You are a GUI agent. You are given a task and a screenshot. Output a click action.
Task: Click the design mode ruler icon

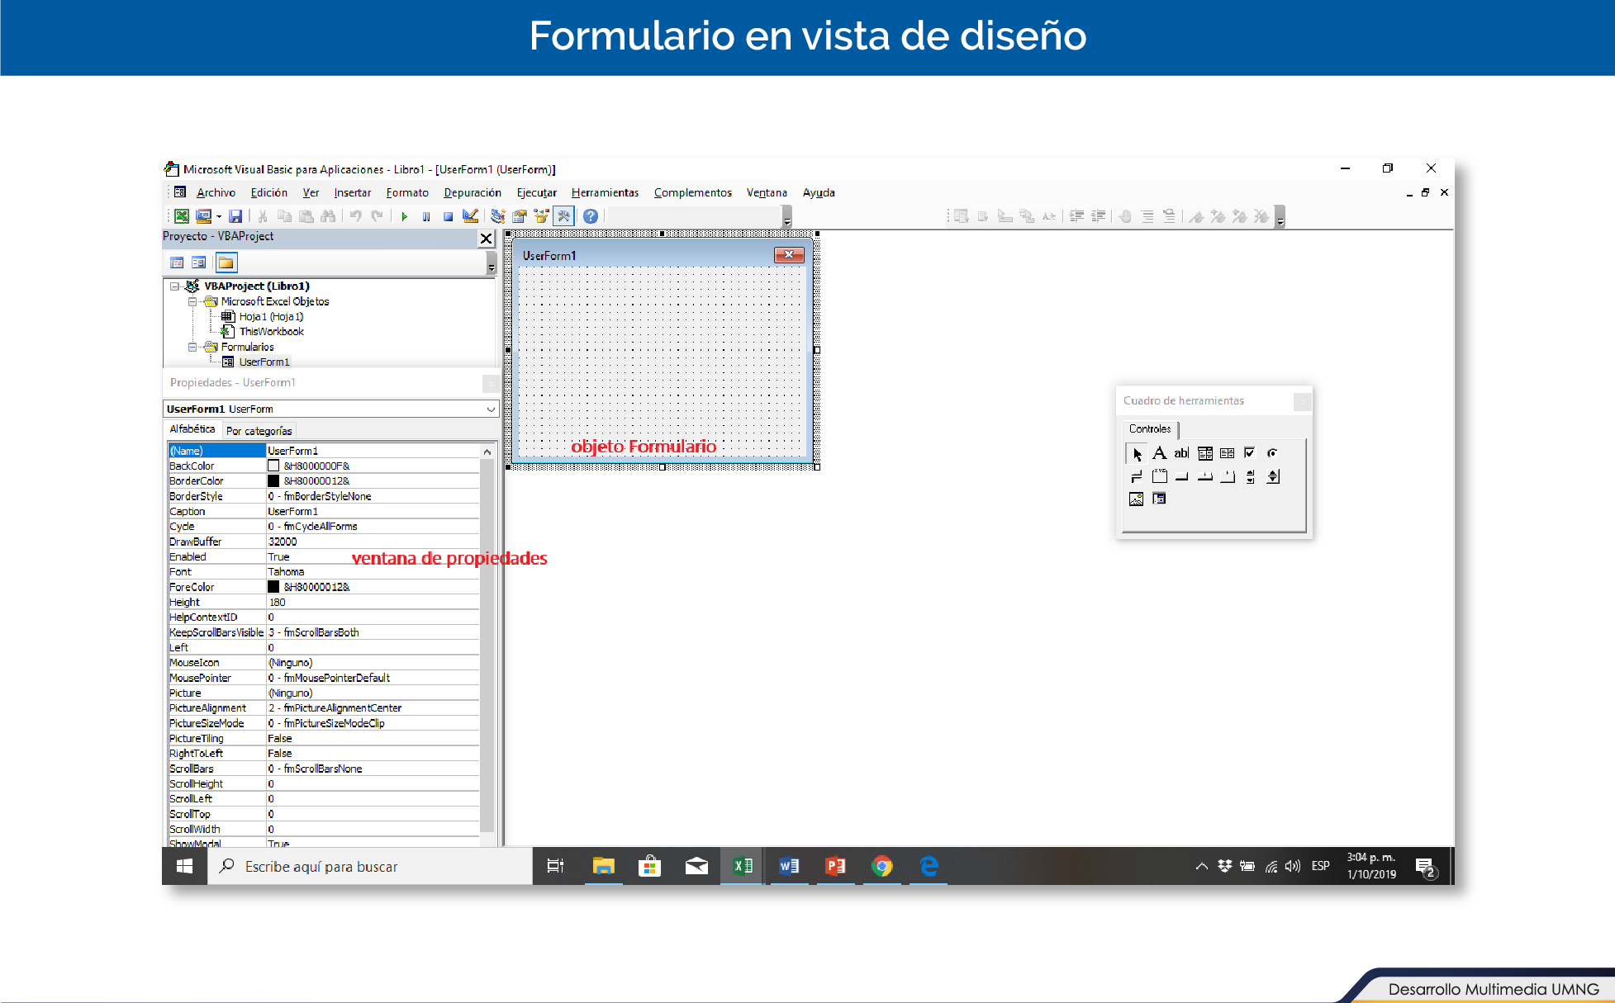pyautogui.click(x=470, y=216)
